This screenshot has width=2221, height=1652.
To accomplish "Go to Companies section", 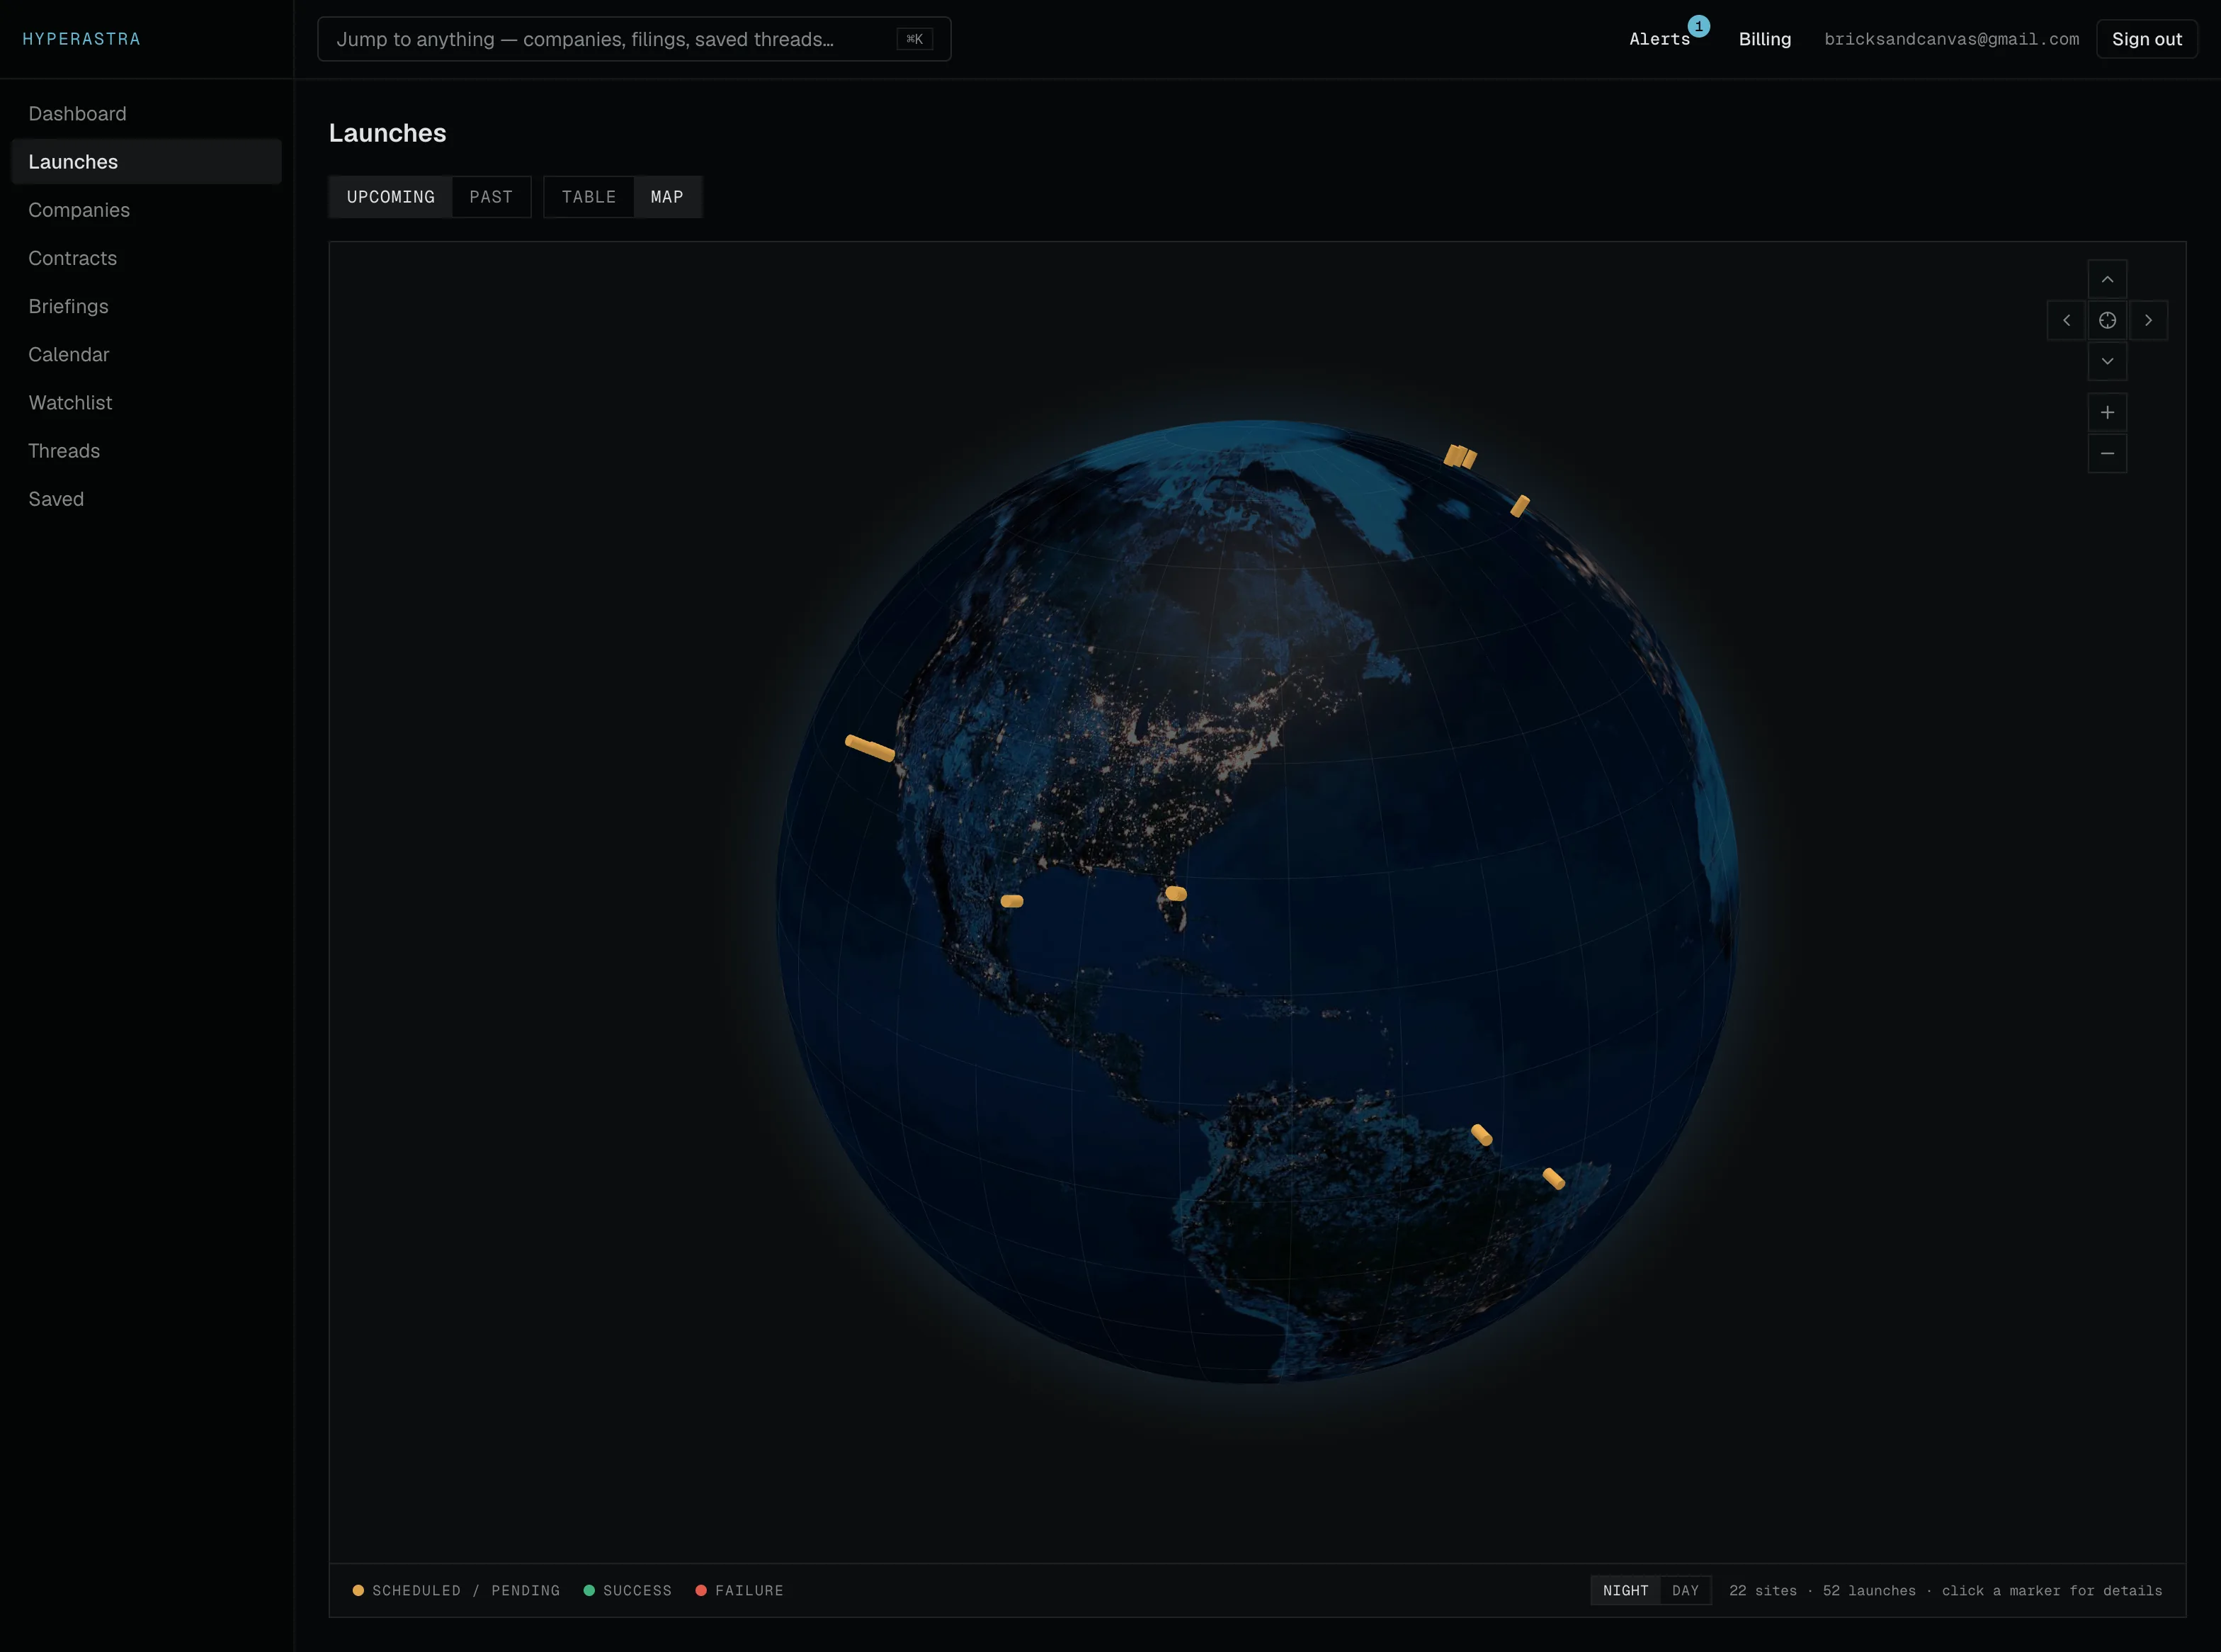I will click(146, 209).
